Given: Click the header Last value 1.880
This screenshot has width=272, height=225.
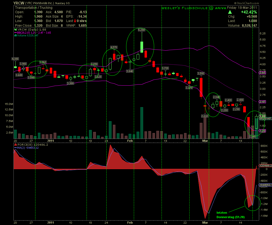Looking at the screenshot, I should 253,21.
